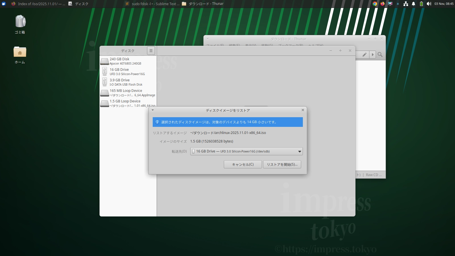Select the ホーム home folder desktop icon
This screenshot has height=256, width=455.
tap(20, 55)
